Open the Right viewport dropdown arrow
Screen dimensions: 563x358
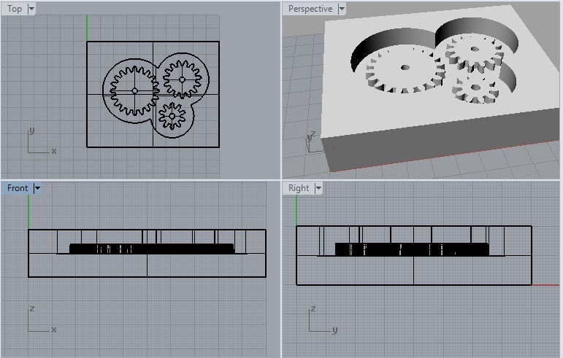(x=318, y=188)
